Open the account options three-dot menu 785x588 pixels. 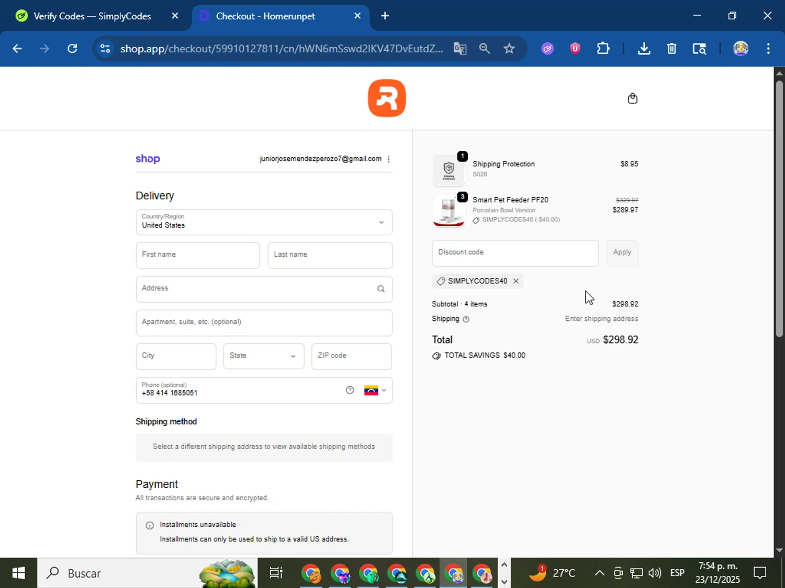(x=388, y=159)
